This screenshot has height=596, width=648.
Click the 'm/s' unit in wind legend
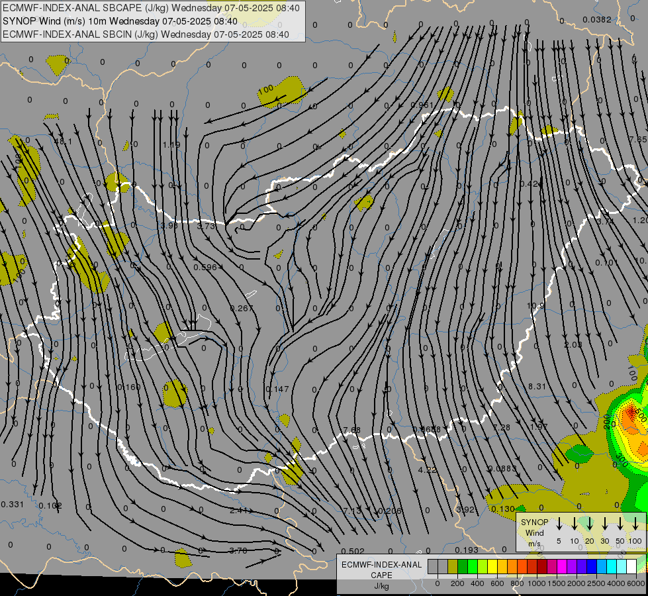click(534, 544)
